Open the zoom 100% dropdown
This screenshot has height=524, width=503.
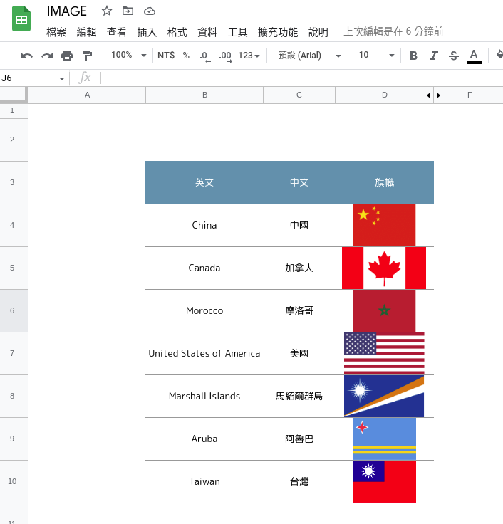coord(129,55)
